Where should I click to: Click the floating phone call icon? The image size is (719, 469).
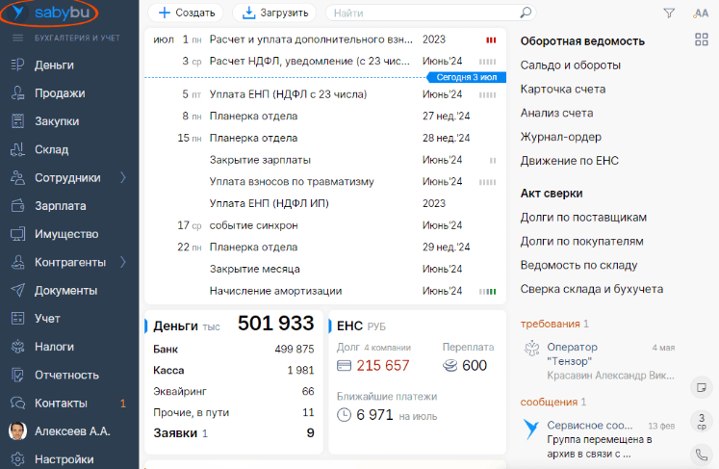(x=701, y=455)
